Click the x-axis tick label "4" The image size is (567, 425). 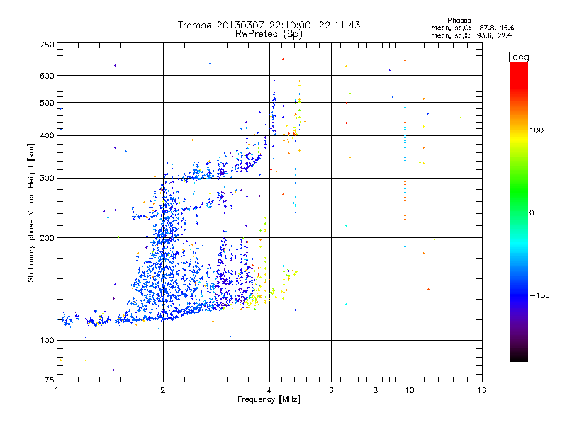tap(269, 390)
